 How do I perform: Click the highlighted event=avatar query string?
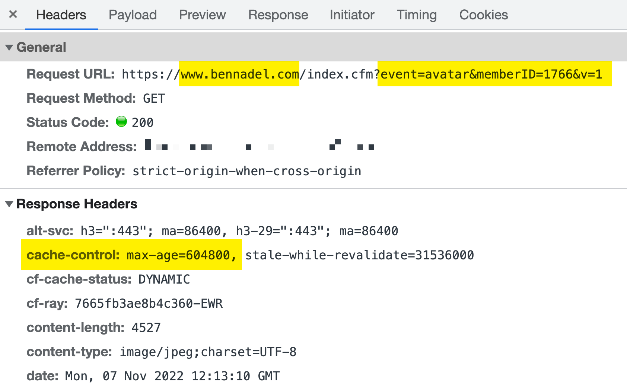coord(491,74)
